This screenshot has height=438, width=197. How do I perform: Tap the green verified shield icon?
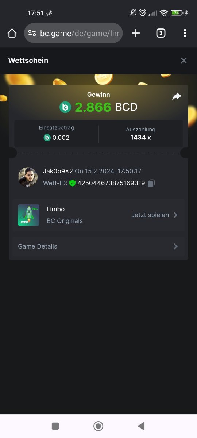point(72,183)
